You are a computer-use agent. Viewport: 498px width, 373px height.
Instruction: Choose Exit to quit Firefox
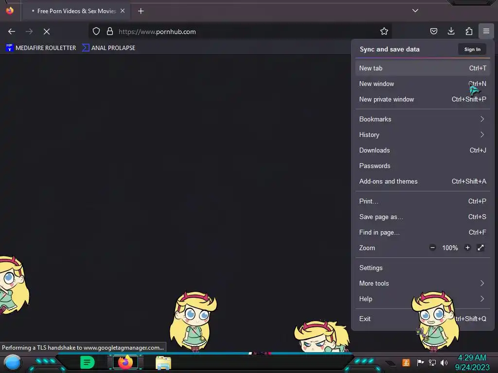423,319
